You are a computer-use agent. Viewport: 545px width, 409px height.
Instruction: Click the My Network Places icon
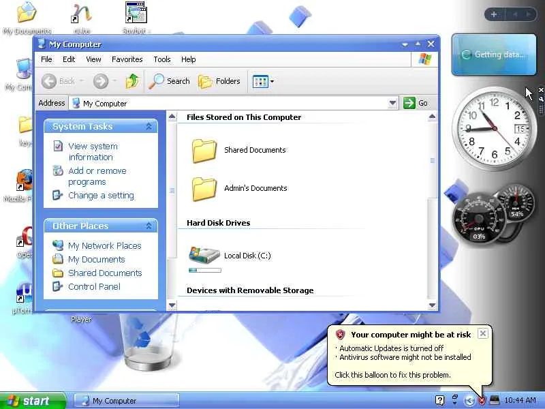pos(58,245)
